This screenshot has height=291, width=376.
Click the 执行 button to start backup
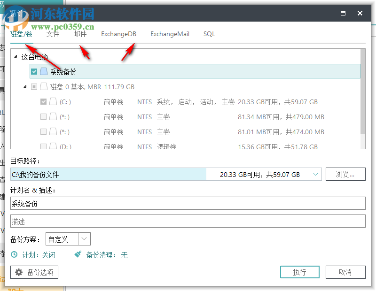[299, 272]
